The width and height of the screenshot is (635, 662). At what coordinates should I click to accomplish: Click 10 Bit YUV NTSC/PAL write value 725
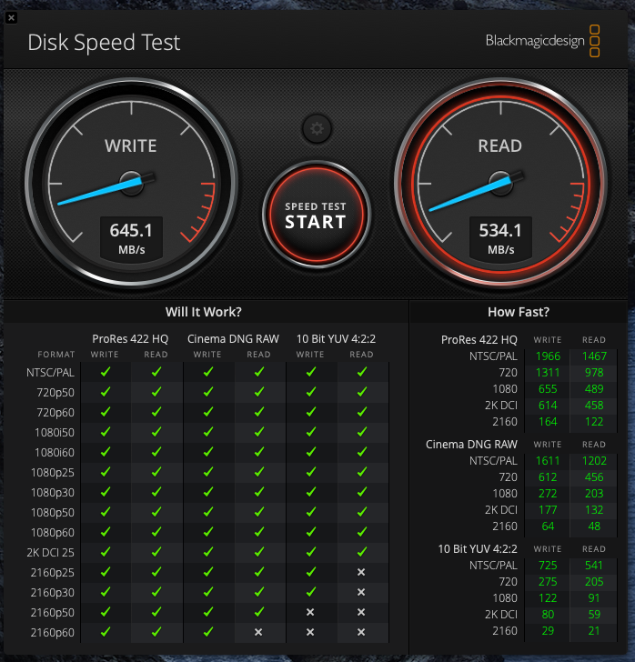click(x=548, y=566)
